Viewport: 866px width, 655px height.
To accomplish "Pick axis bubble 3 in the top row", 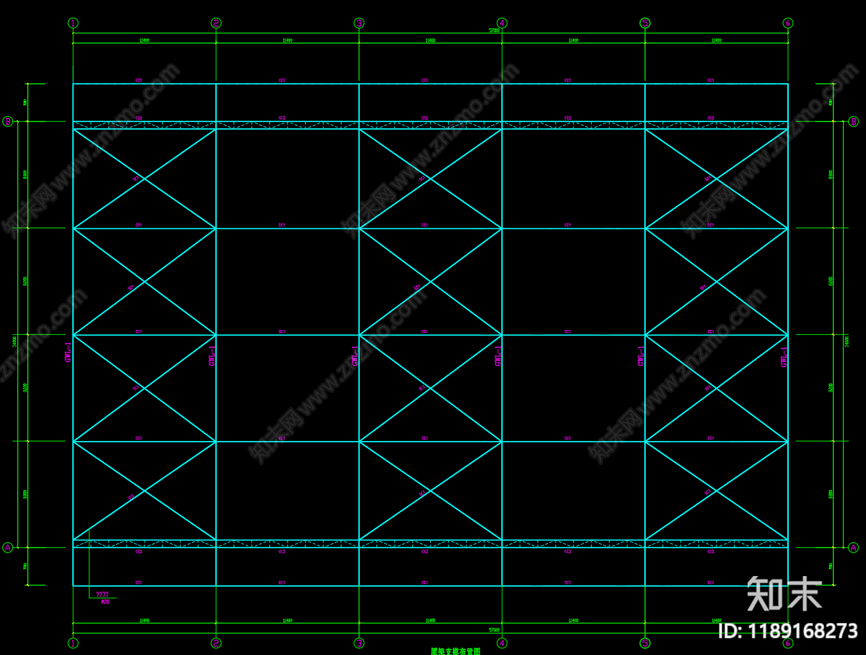I will click(x=359, y=23).
